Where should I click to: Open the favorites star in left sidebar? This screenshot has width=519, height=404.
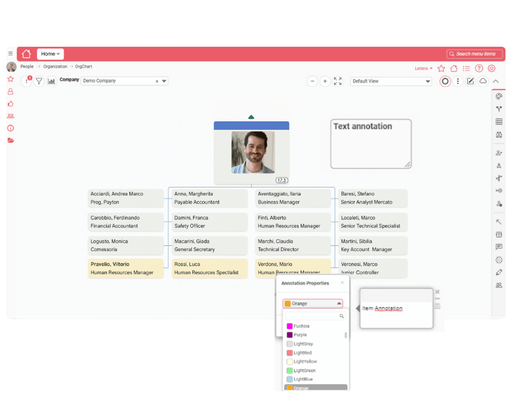coord(10,79)
